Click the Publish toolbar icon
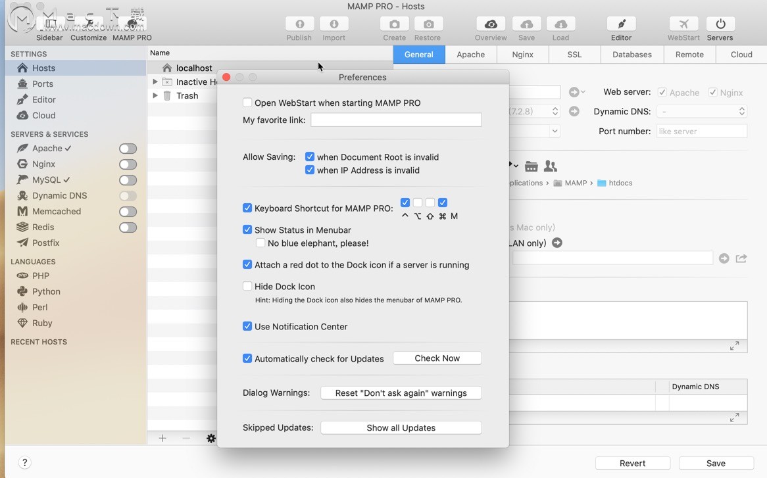This screenshot has height=478, width=767. (299, 24)
